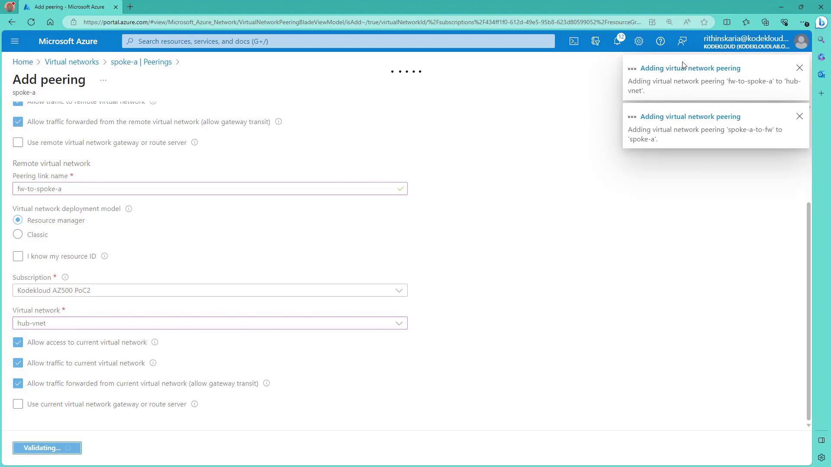Viewport: 831px width, 467px height.
Task: Open ellipsis menu next to Add peering
Action: pyautogui.click(x=103, y=80)
